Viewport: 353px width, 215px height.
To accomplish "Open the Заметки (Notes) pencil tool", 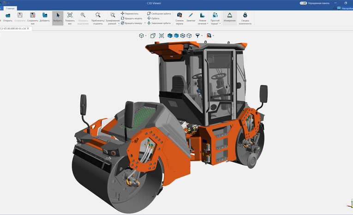I will click(x=191, y=15).
